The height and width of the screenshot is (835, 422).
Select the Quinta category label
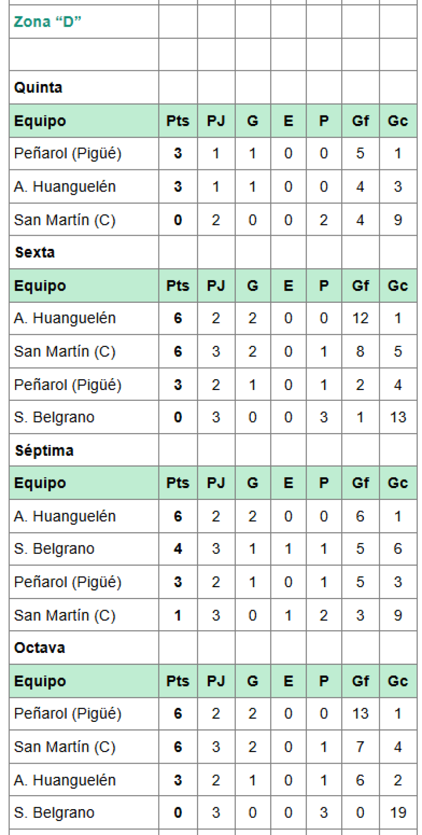pos(38,88)
